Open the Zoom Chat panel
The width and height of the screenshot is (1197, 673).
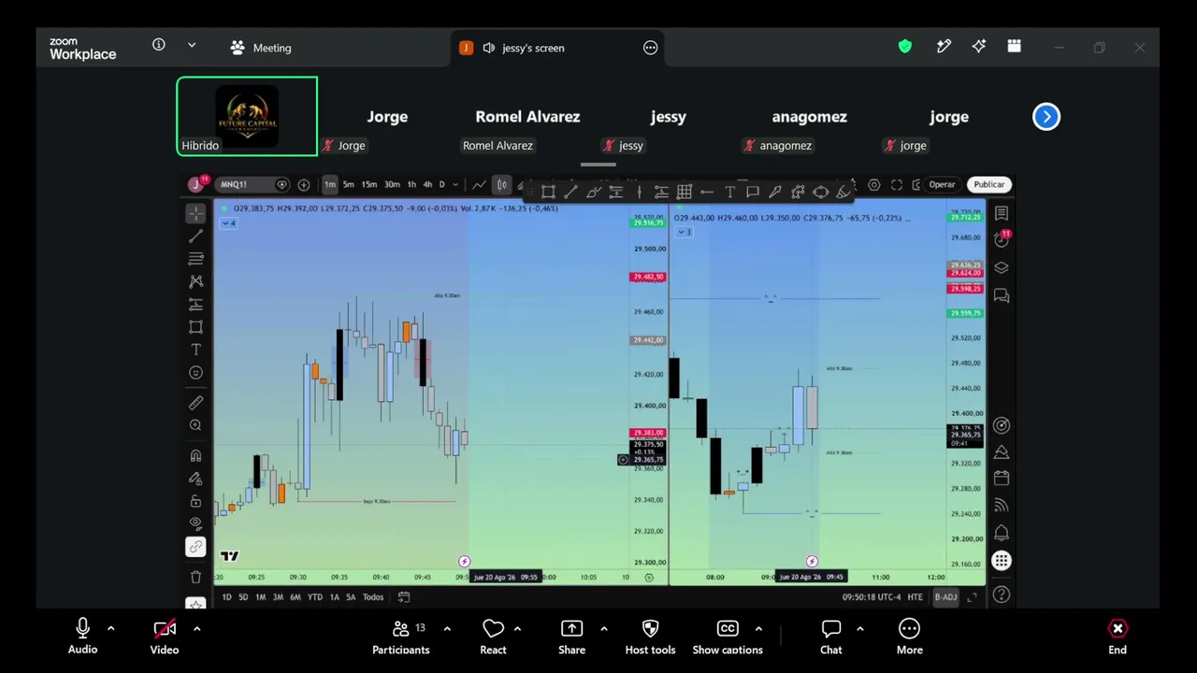tap(831, 636)
